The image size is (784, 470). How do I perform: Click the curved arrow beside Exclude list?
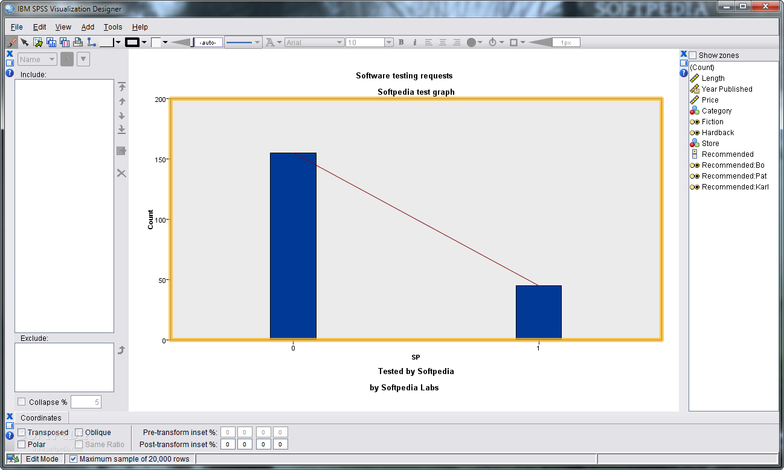coord(121,350)
